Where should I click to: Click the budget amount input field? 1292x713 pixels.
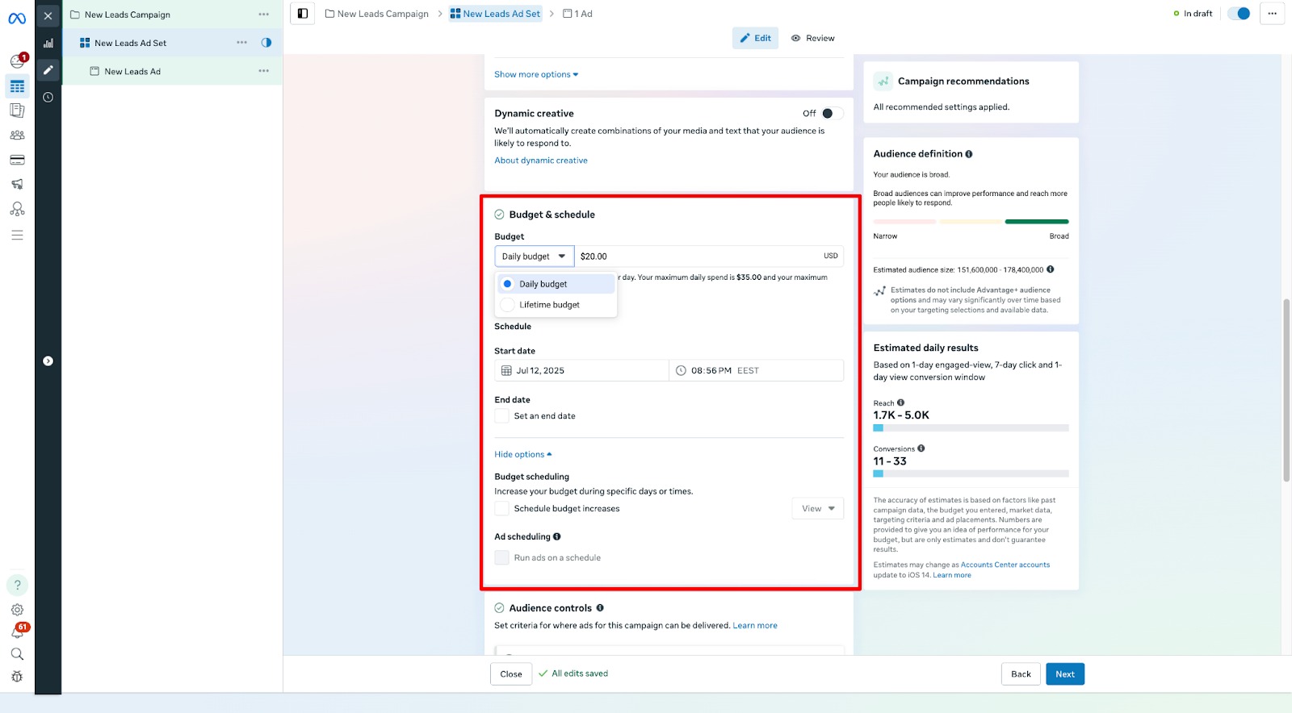(694, 256)
